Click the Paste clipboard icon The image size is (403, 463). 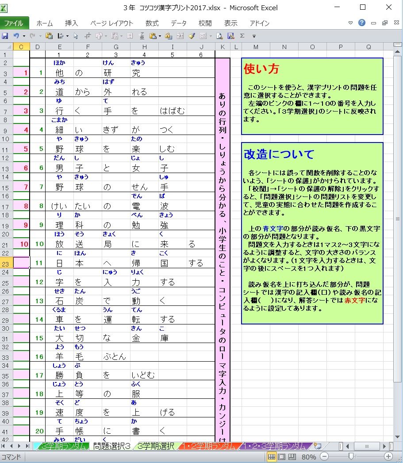pos(49,36)
